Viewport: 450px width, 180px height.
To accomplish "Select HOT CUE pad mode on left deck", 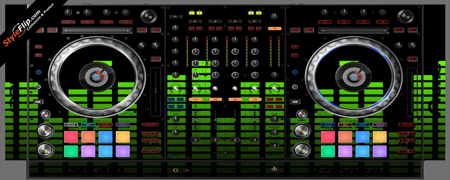I will click(71, 125).
